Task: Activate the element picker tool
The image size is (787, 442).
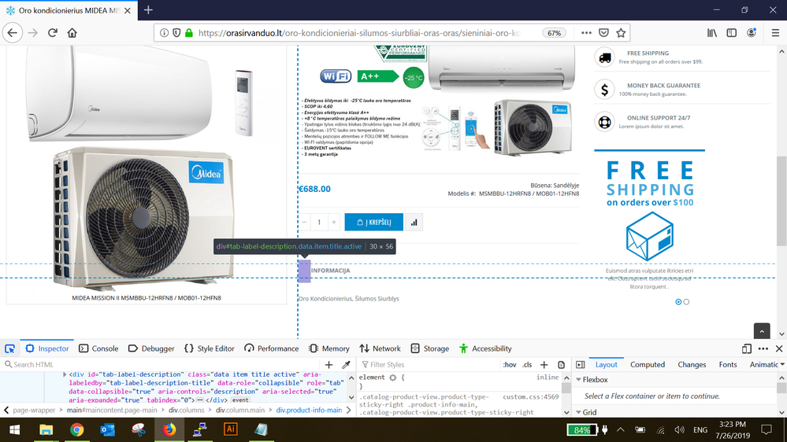Action: pyautogui.click(x=9, y=348)
